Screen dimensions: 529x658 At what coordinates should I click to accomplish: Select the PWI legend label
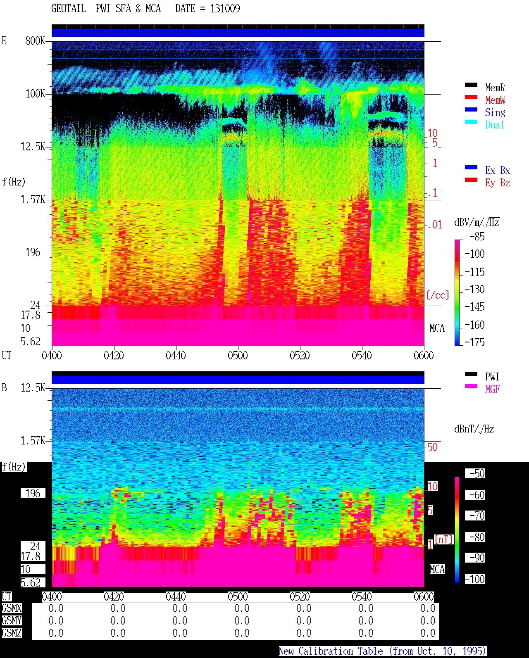(492, 377)
